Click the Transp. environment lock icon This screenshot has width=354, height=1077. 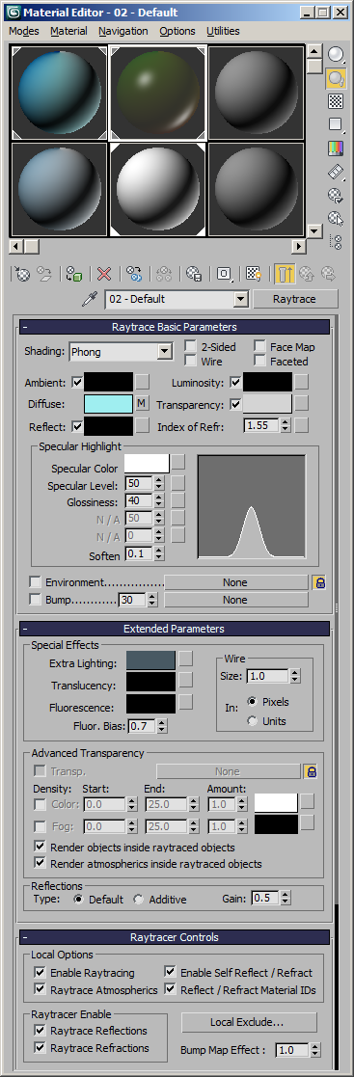[x=312, y=771]
